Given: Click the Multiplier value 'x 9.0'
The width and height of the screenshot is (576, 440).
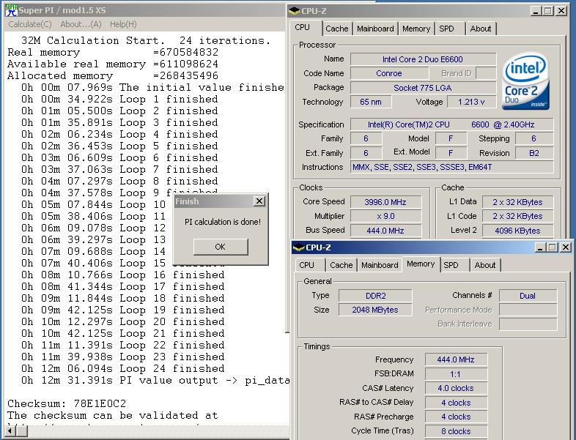Looking at the screenshot, I should click(x=385, y=216).
